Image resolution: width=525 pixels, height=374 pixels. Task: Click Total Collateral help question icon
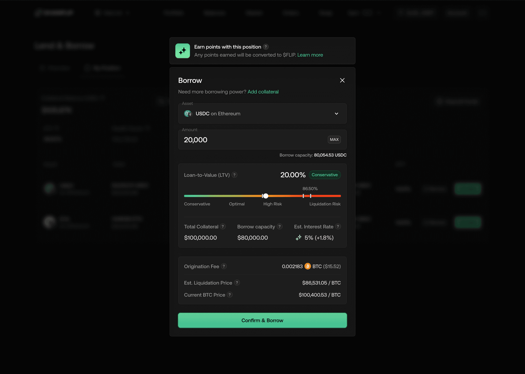coord(223,226)
